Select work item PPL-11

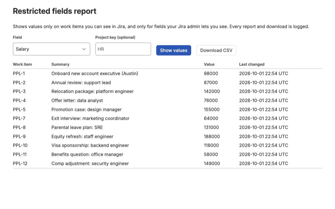click(x=20, y=154)
